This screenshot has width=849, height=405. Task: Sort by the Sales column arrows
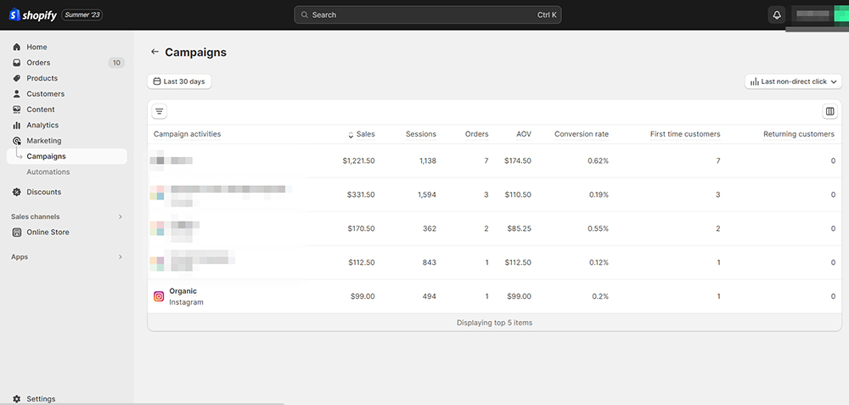[x=351, y=134]
